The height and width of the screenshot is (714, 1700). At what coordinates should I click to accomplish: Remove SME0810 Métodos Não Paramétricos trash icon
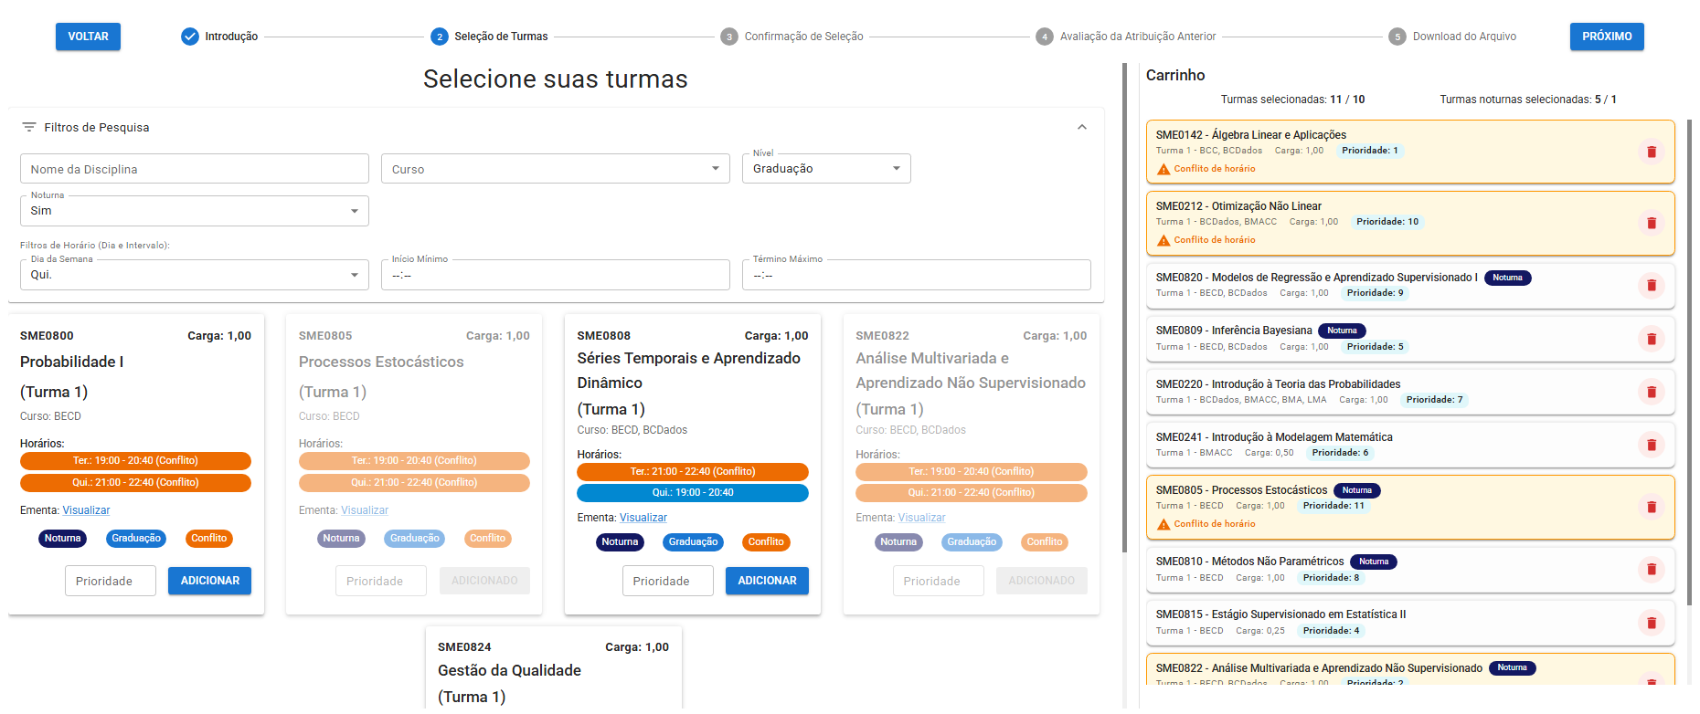[1651, 570]
